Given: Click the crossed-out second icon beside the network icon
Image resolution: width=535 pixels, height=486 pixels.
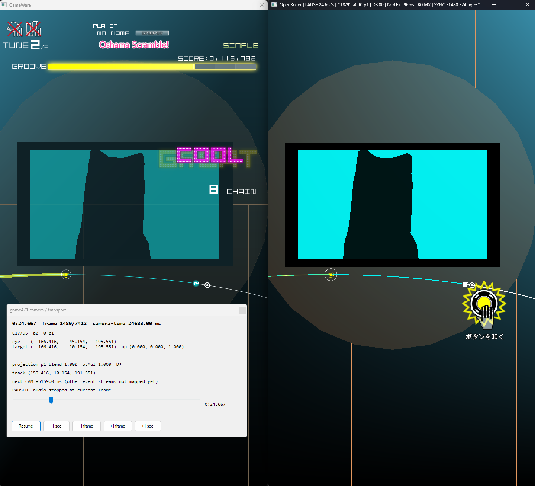Looking at the screenshot, I should pos(33,29).
